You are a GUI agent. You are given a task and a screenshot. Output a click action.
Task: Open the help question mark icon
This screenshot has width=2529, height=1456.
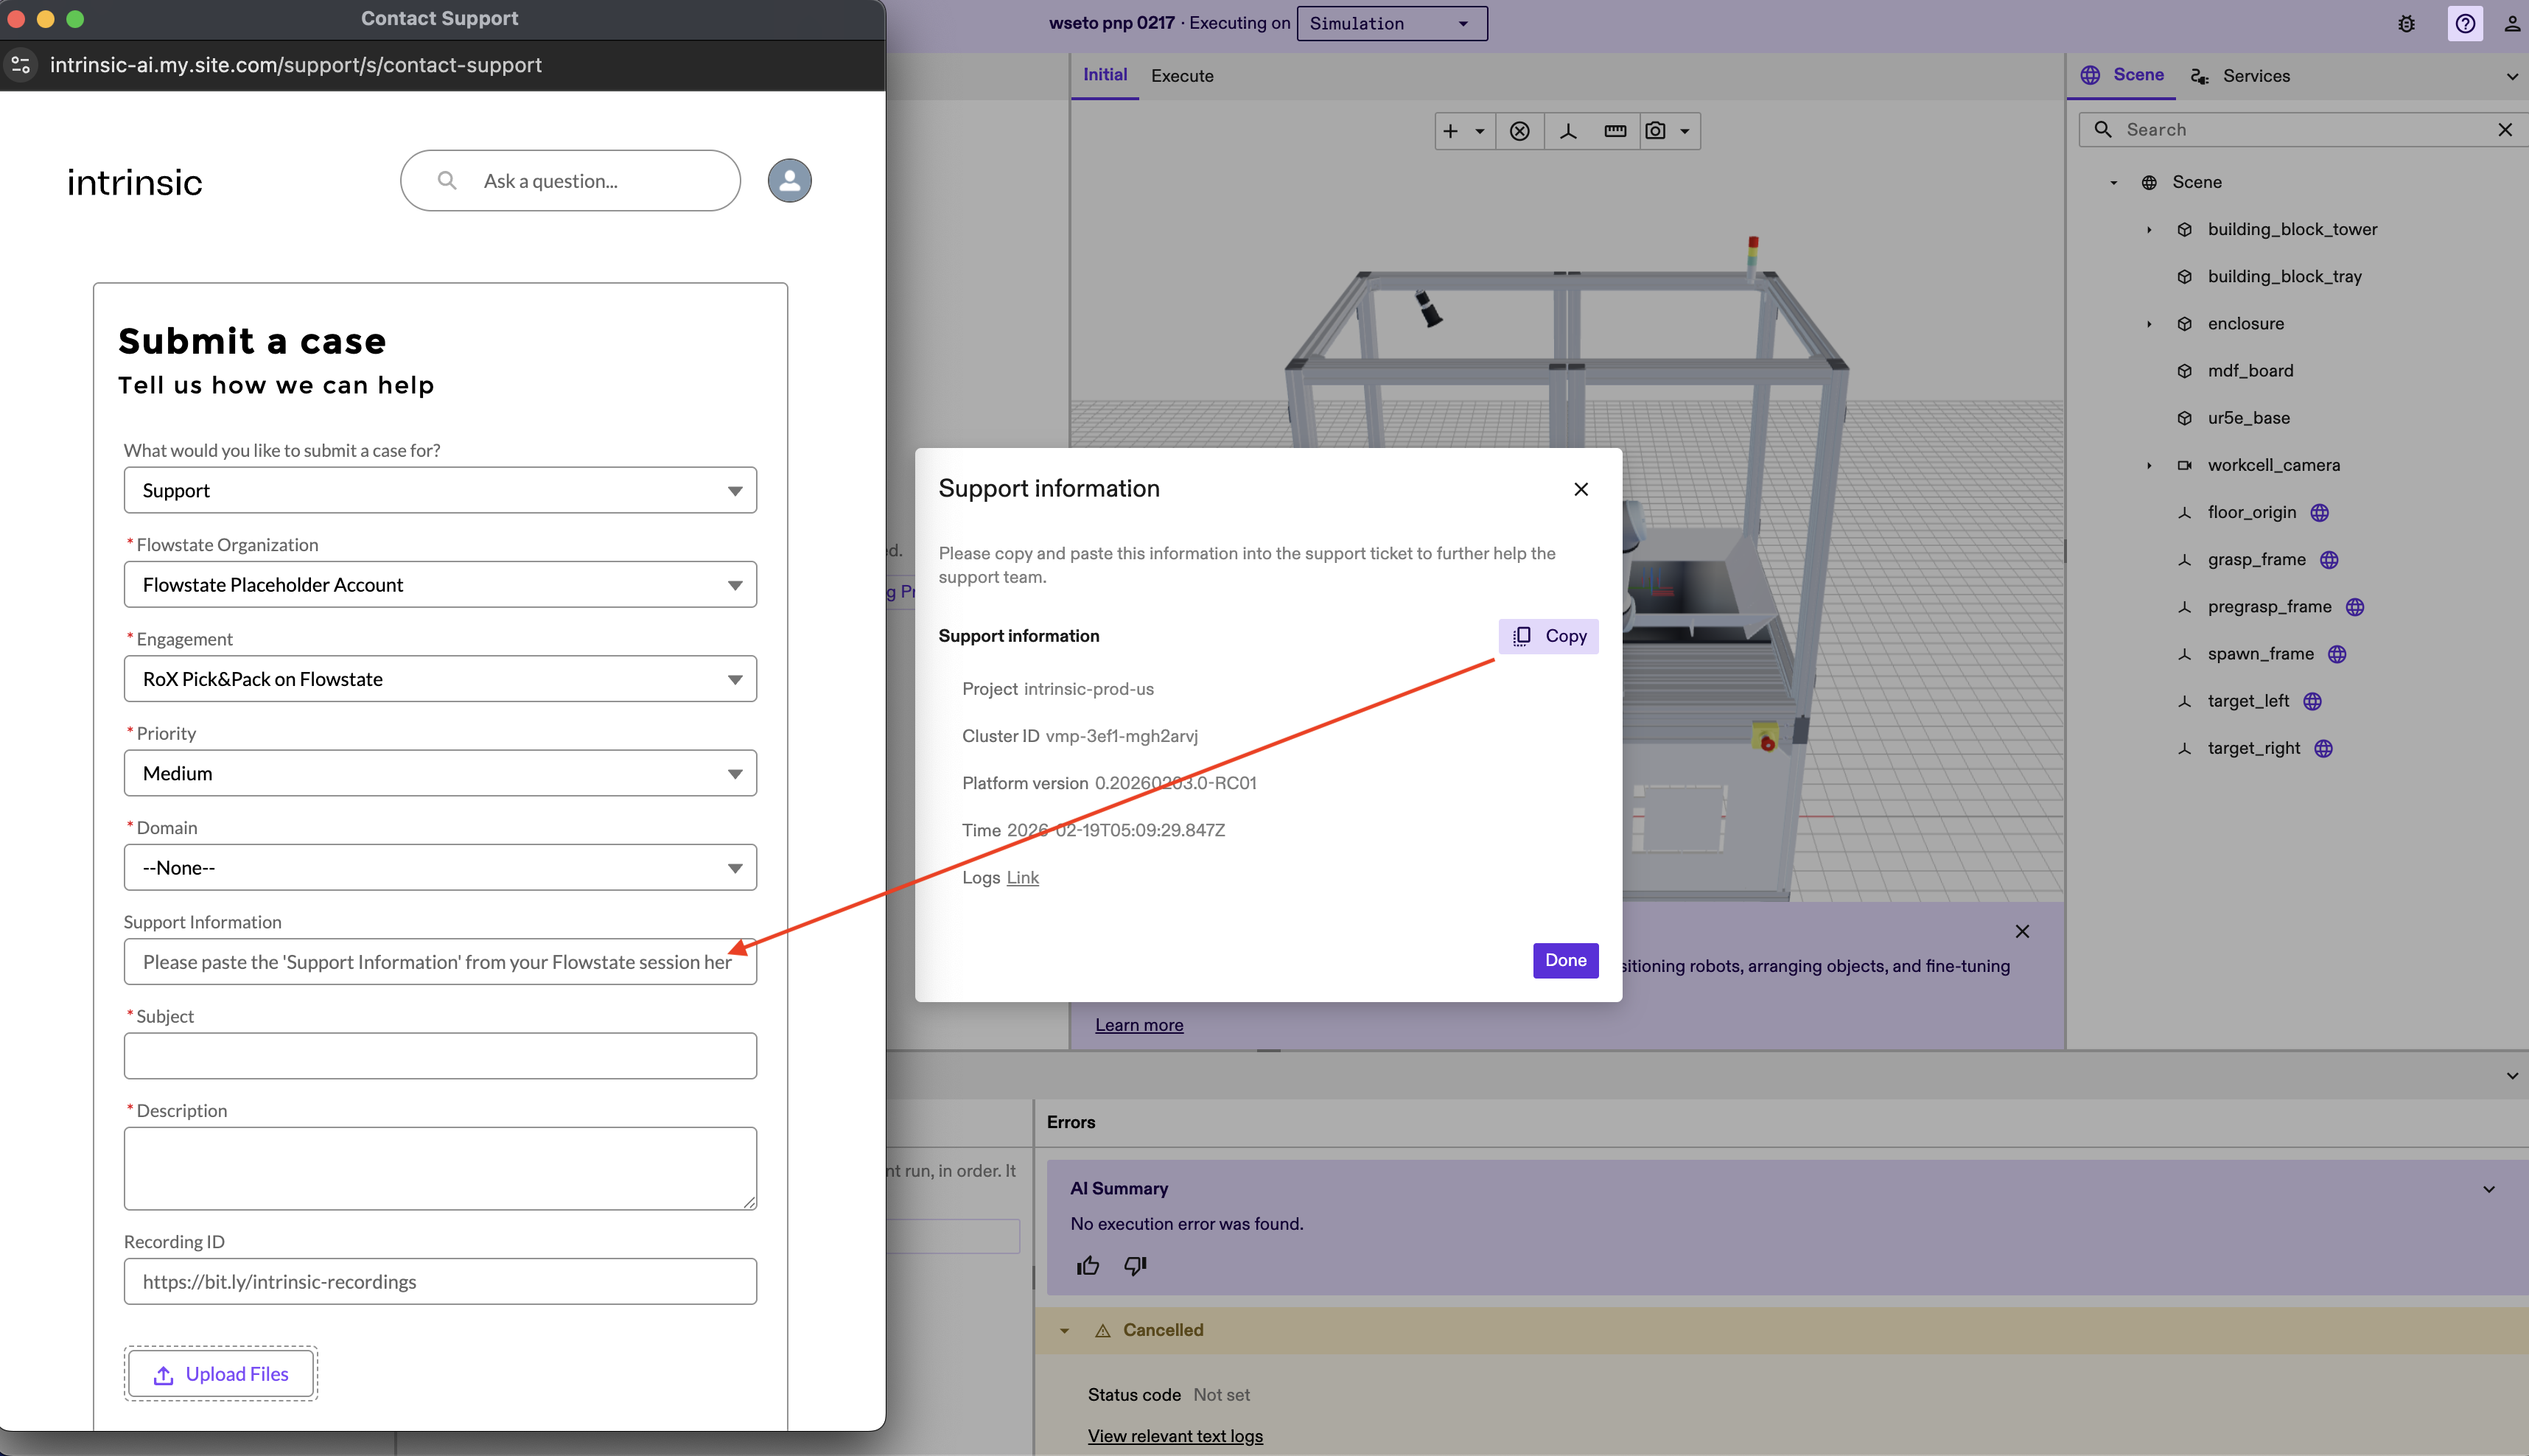pos(2465,23)
